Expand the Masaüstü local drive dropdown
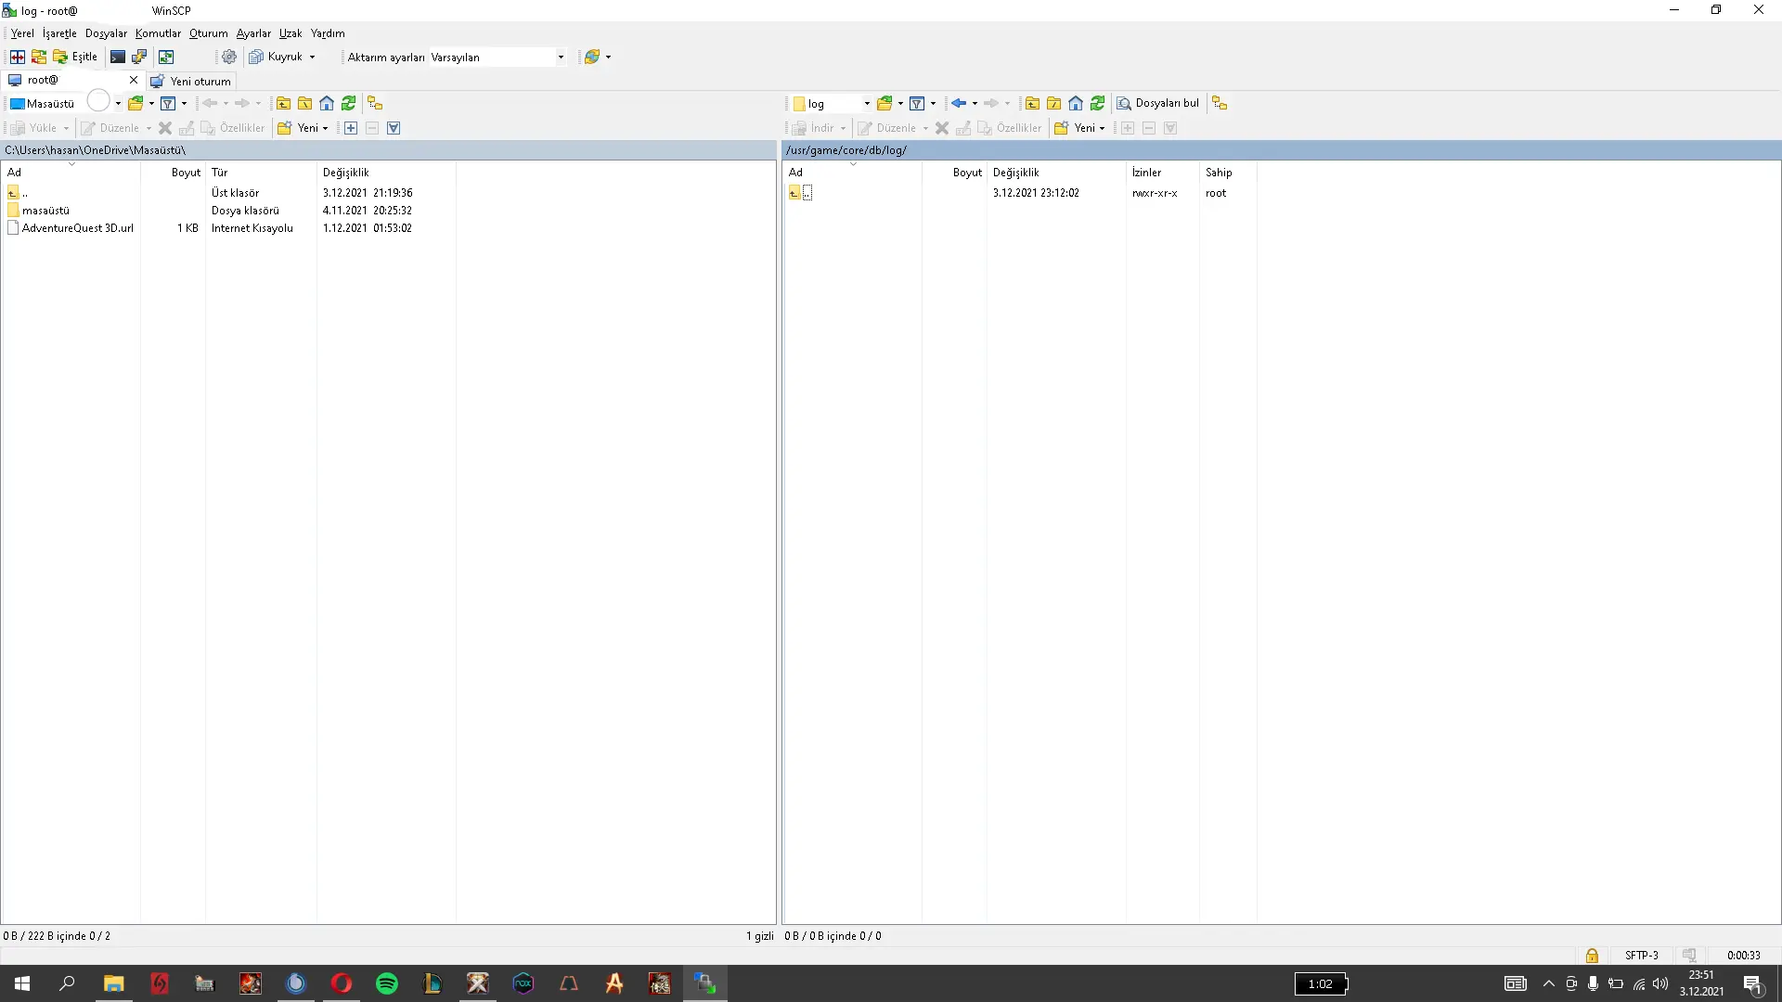The width and height of the screenshot is (1782, 1002). coord(118,104)
